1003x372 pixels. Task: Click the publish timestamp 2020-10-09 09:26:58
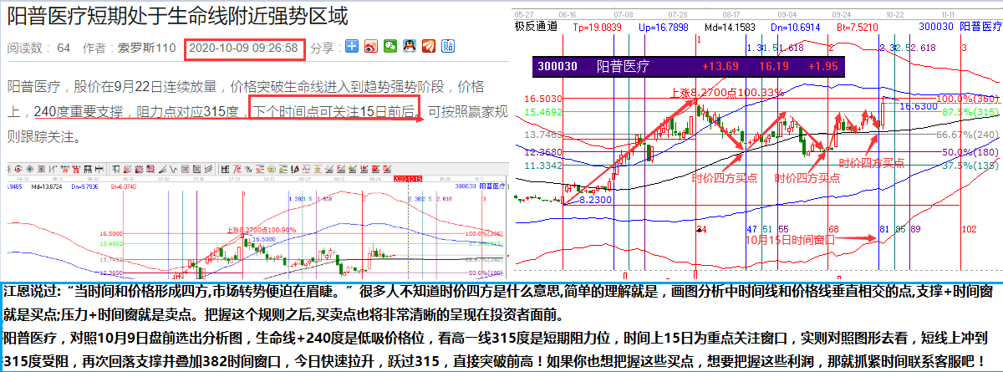[244, 48]
